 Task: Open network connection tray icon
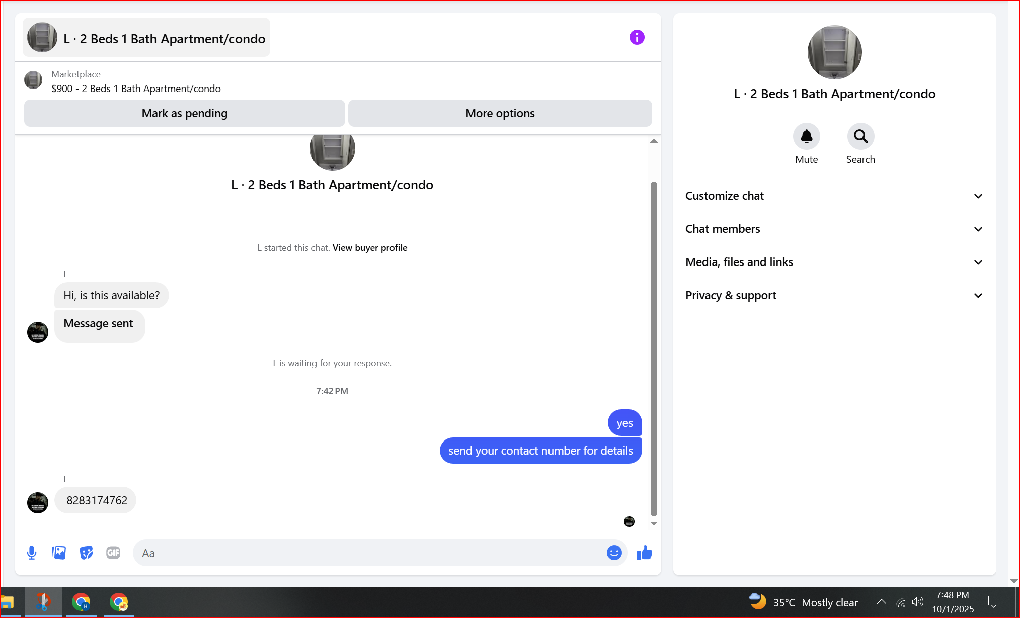[x=901, y=602]
